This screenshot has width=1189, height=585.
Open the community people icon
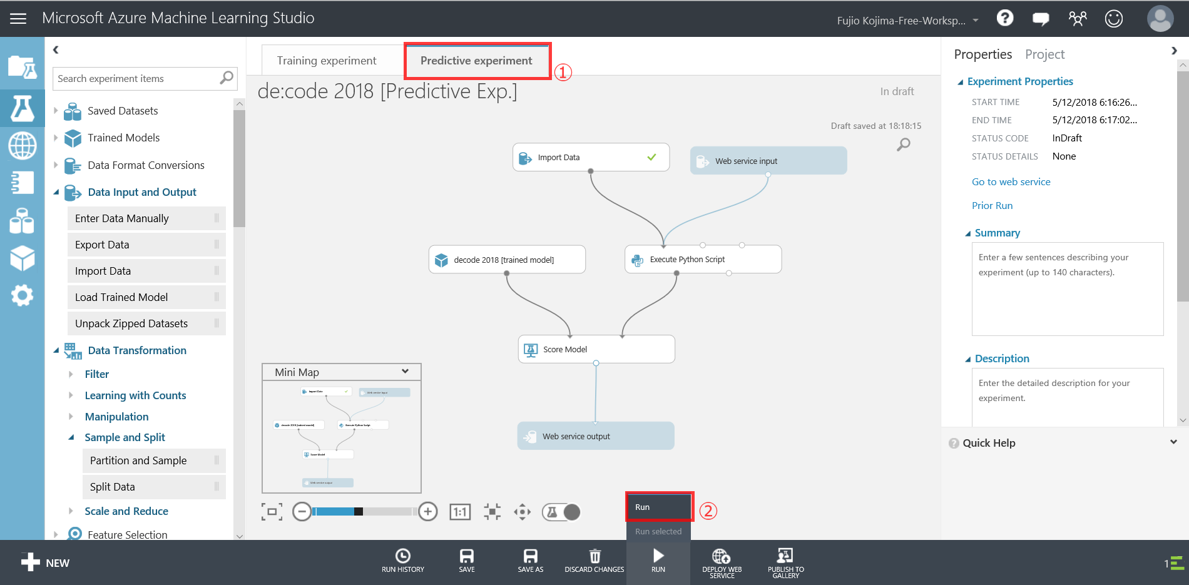(x=1078, y=18)
